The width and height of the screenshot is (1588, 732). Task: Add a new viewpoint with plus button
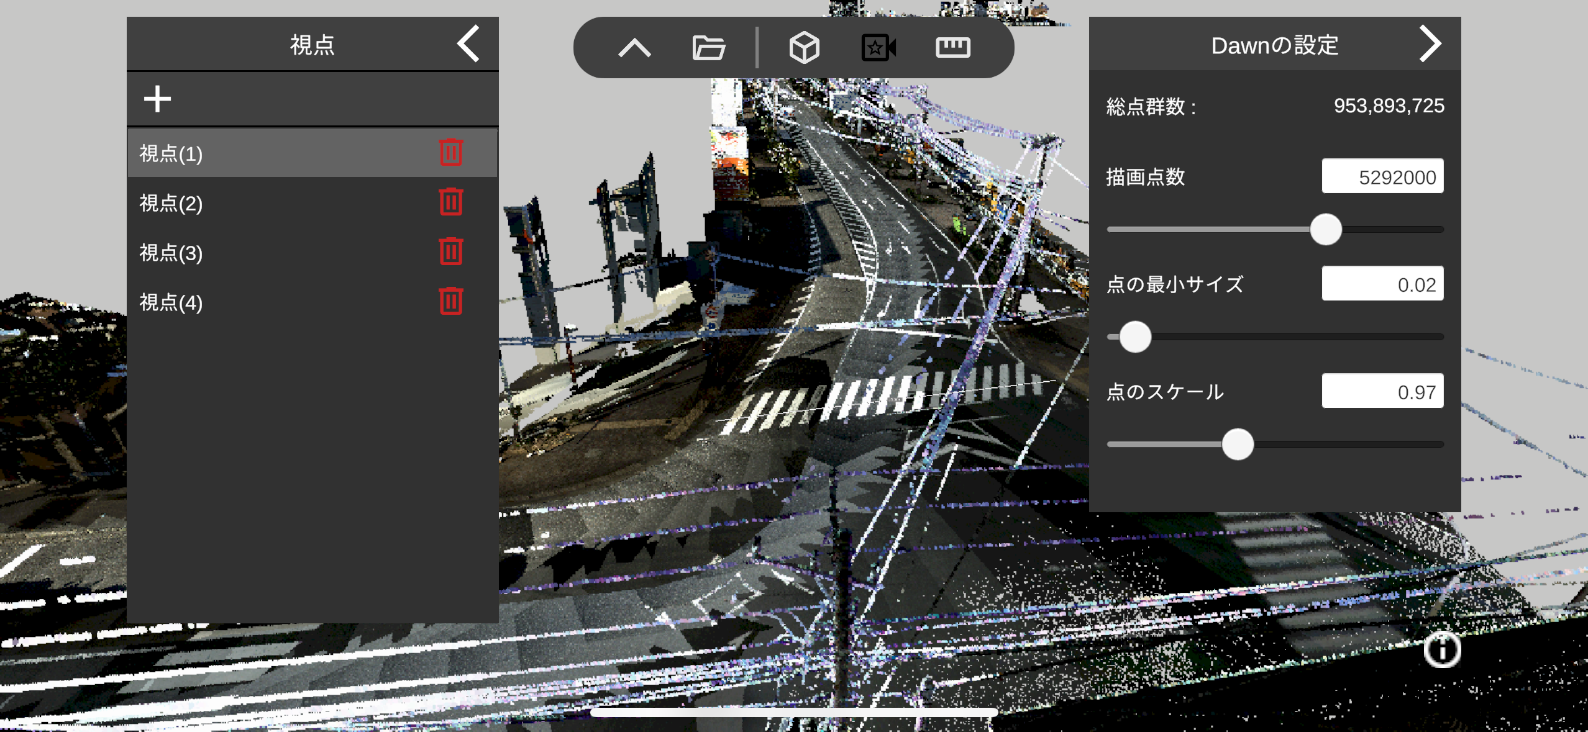[x=157, y=99]
